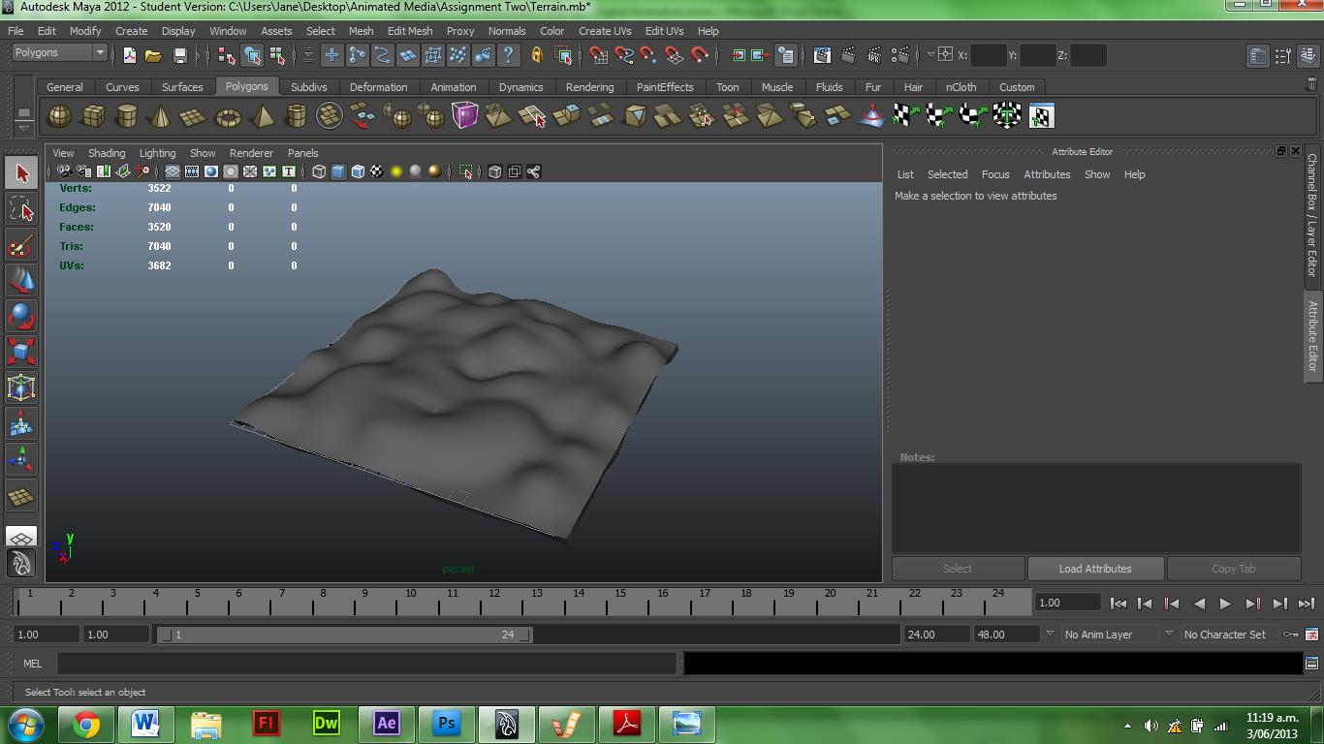The height and width of the screenshot is (744, 1324).
Task: Expand the shelf options arrow menu
Action: click(x=23, y=128)
